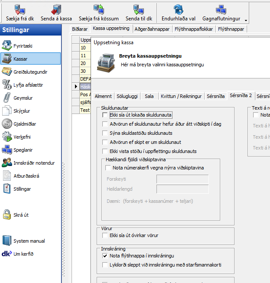Uncheck Nota flýtihnappa í innskráningu
The height and width of the screenshot is (283, 270).
(x=105, y=256)
